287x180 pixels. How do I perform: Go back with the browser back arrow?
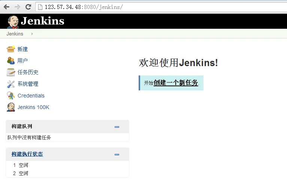pos(6,7)
